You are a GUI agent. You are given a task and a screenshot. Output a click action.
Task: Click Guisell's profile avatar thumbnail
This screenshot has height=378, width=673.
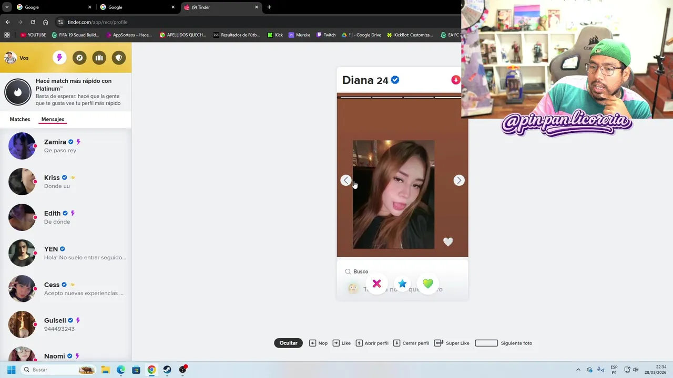coord(22,324)
